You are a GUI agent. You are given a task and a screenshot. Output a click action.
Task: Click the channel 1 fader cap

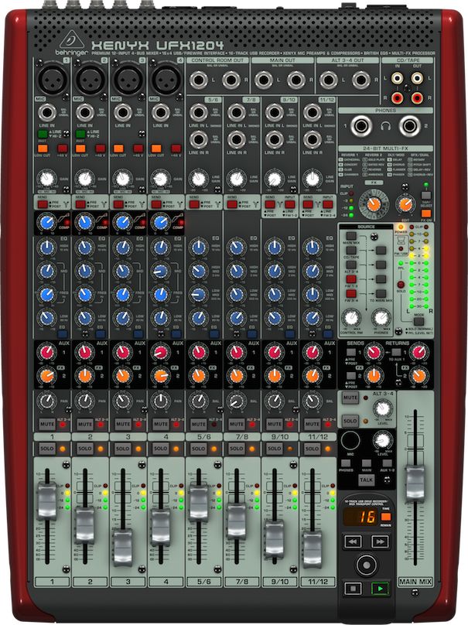[x=47, y=500]
